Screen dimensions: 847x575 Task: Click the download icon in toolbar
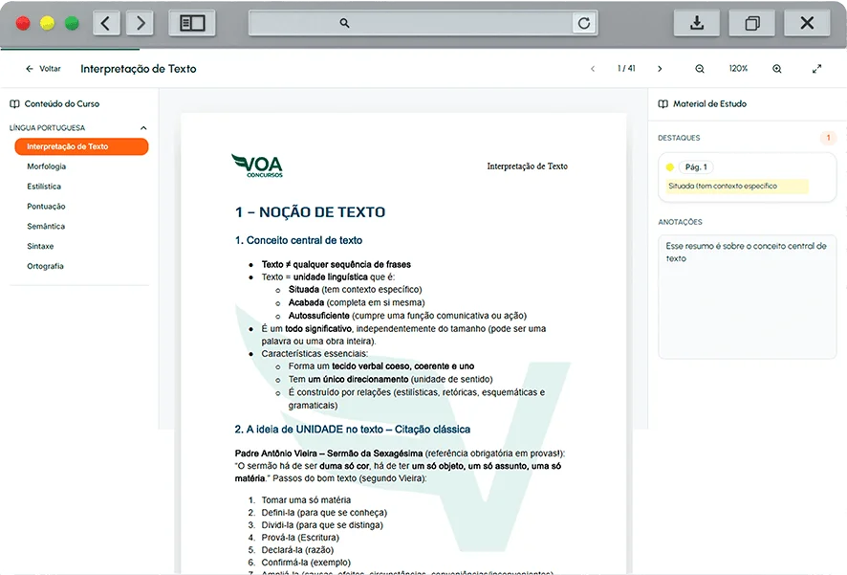[697, 23]
